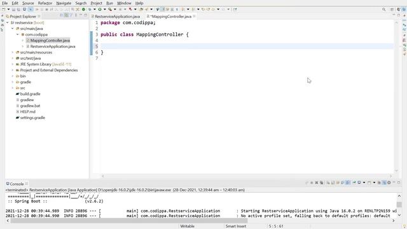The image size is (407, 229).
Task: Collapse the restservice project node
Action: (x=8, y=23)
